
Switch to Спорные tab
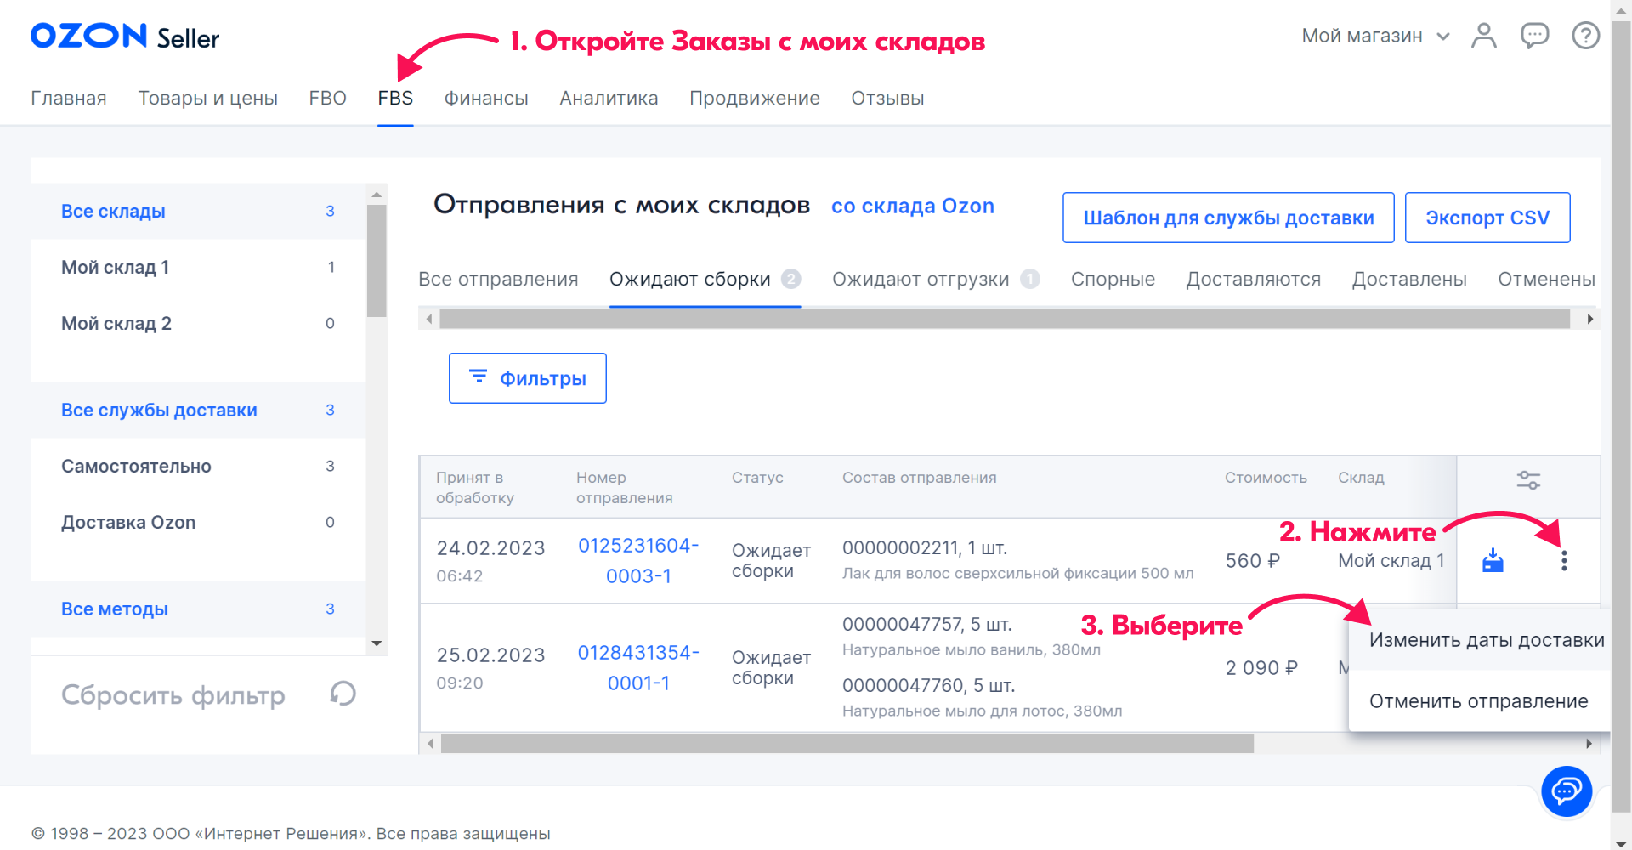pyautogui.click(x=1113, y=280)
